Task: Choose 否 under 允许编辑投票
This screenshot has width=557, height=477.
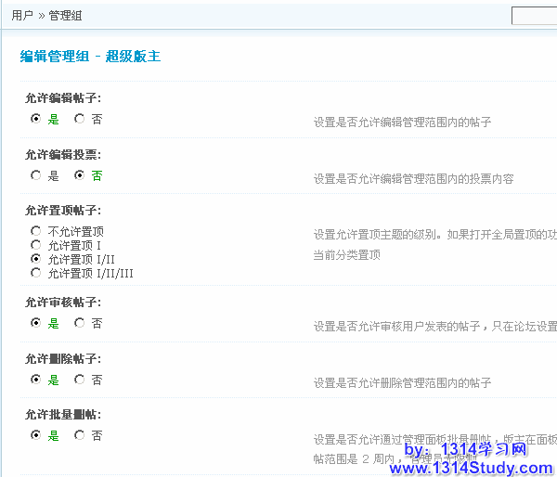Action: [80, 174]
